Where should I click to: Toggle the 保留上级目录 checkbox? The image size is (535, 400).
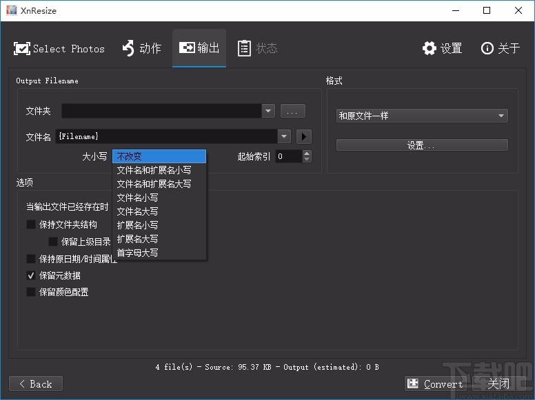53,242
